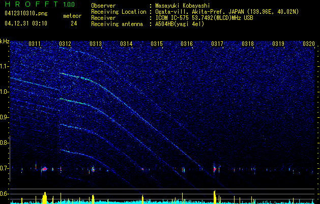Click the 0318 time marker

(248, 44)
